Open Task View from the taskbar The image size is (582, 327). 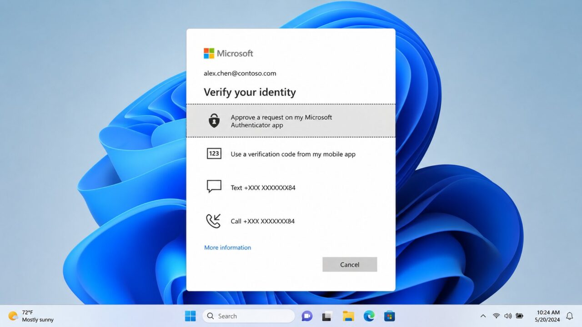pos(326,316)
